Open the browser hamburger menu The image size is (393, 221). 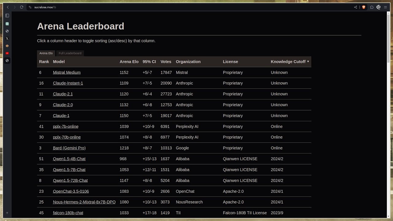pos(385,7)
